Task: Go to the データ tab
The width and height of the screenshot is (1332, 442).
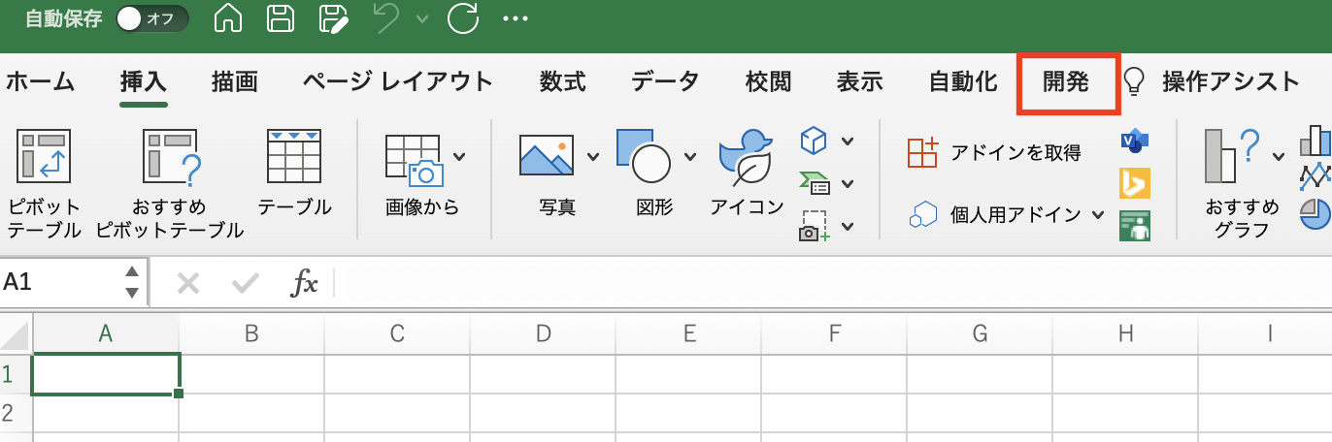Action: click(x=665, y=82)
